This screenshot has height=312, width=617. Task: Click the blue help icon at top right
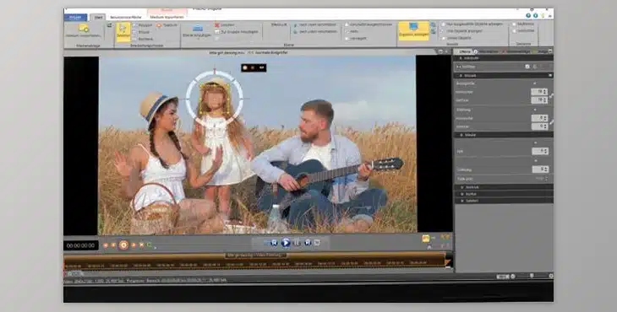click(528, 15)
